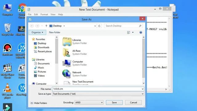The image size is (197, 111).
Task: Collapse with the Hide Folders button
Action: (39, 103)
